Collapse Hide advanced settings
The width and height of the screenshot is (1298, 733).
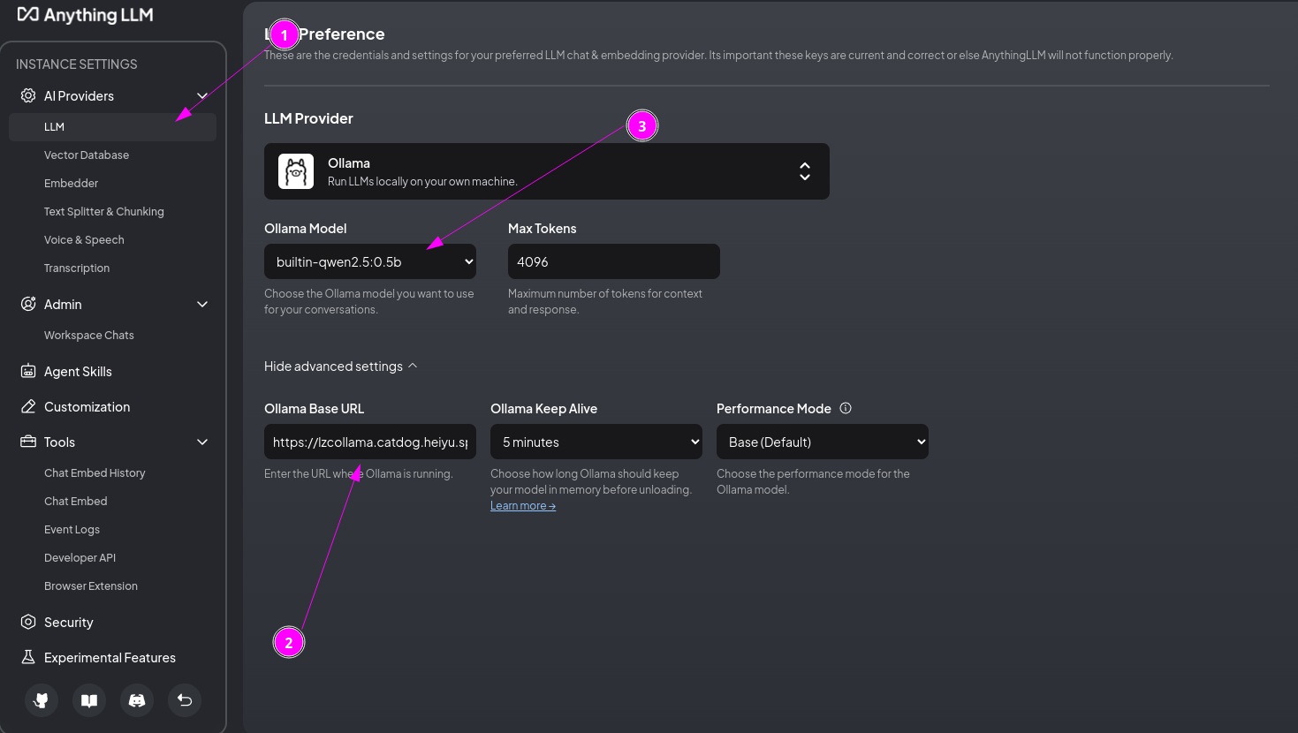coord(341,366)
